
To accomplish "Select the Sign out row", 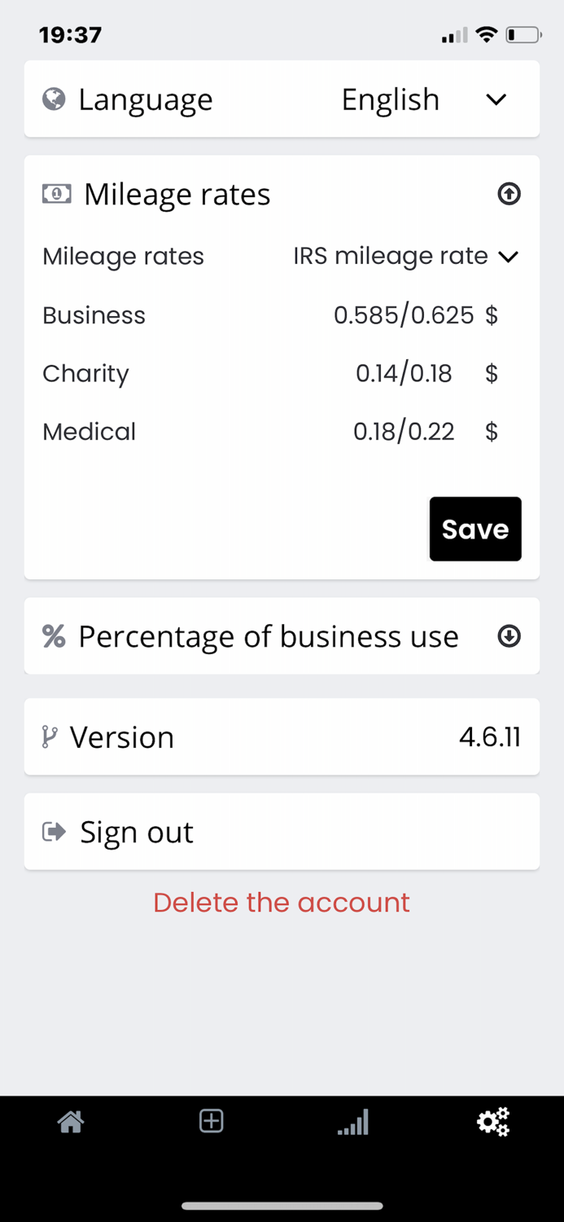I will [x=282, y=831].
